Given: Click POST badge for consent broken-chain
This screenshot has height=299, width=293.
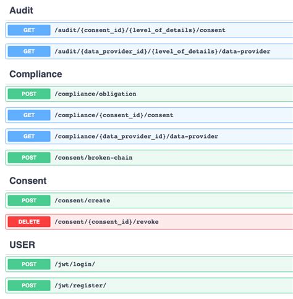Looking at the screenshot, I should (x=29, y=158).
